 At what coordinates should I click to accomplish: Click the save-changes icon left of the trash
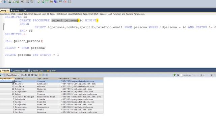pos(29,75)
